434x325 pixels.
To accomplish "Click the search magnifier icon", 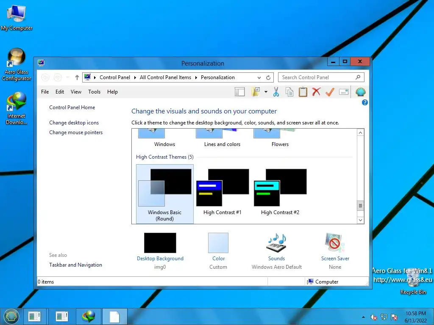I will click(x=358, y=77).
